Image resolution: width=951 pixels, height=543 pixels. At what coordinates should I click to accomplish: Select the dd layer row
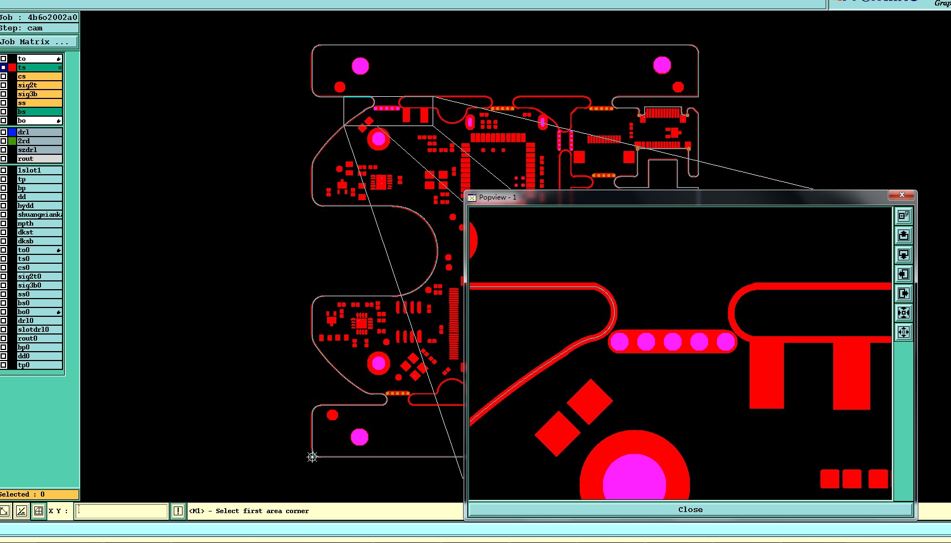(x=39, y=197)
